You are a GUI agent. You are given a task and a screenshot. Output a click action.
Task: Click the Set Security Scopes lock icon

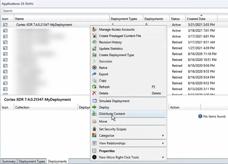pos(94,129)
